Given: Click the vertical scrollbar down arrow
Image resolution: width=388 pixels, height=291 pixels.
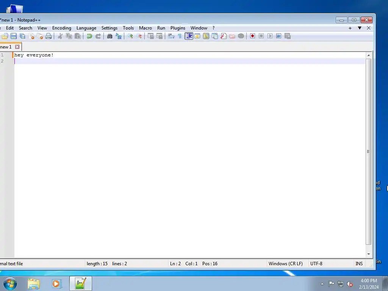Looking at the screenshot, I should point(368,254).
